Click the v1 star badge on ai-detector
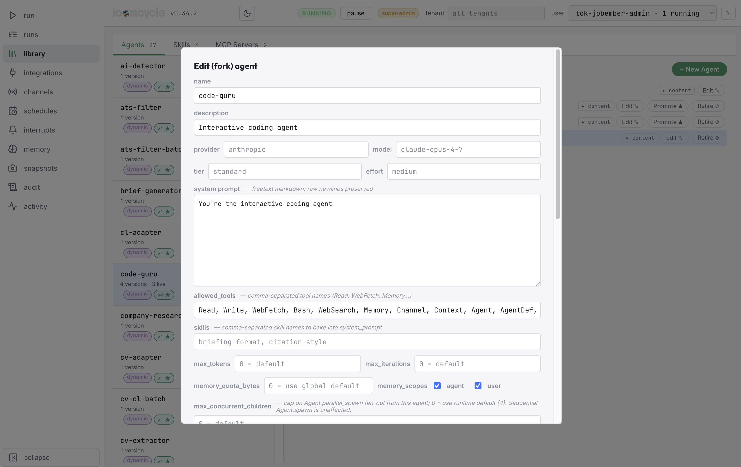 pyautogui.click(x=164, y=87)
